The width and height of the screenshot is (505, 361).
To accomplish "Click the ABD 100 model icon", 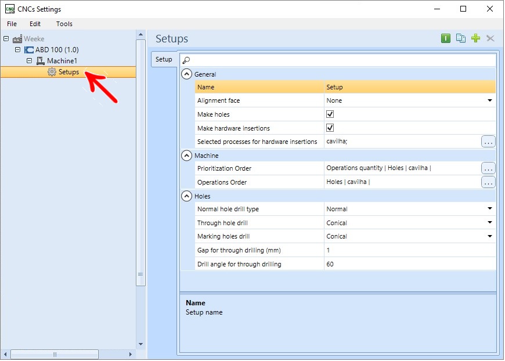I will [x=29, y=49].
